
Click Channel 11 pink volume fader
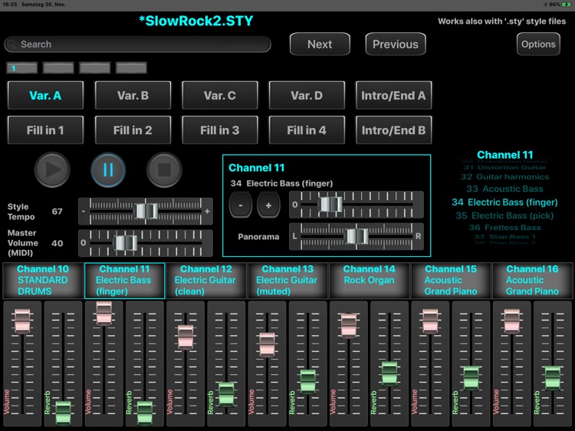click(103, 314)
